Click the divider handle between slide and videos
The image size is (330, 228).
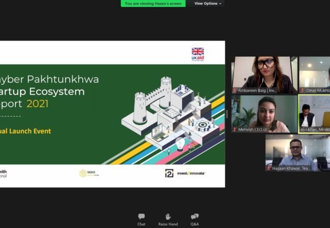[226, 114]
